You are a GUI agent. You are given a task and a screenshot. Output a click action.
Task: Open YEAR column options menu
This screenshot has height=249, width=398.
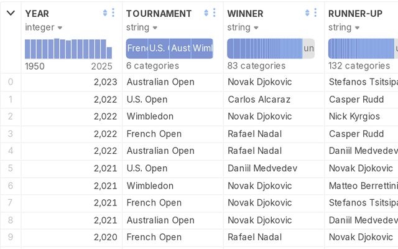[x=113, y=12]
